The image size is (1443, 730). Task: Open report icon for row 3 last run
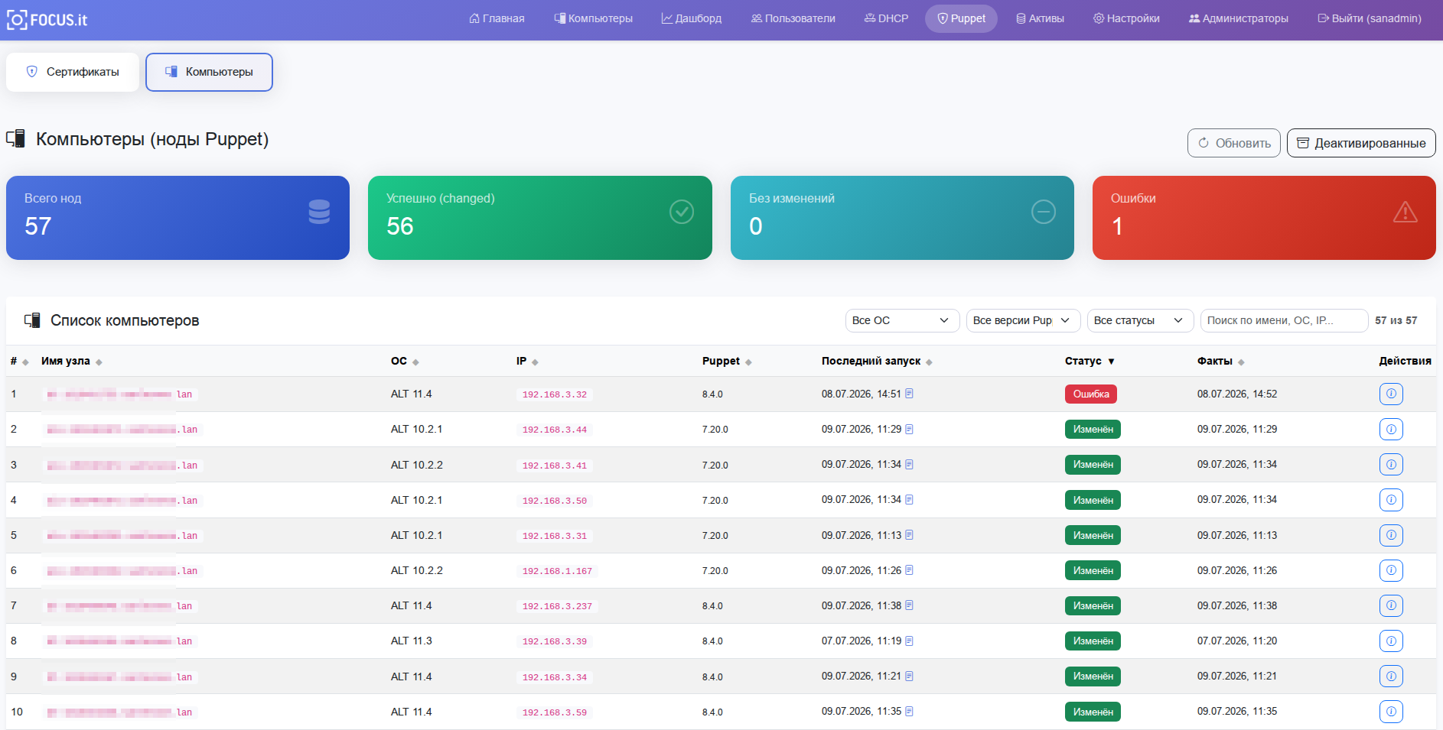909,464
